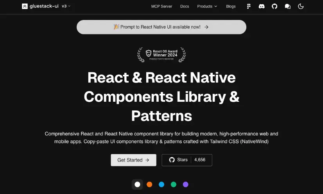Open the Figma icon link
The height and width of the screenshot is (194, 323).
249,6
